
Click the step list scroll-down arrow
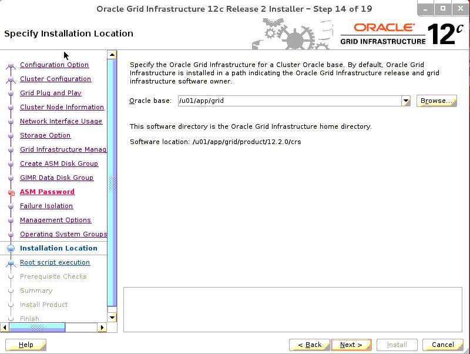(112, 318)
